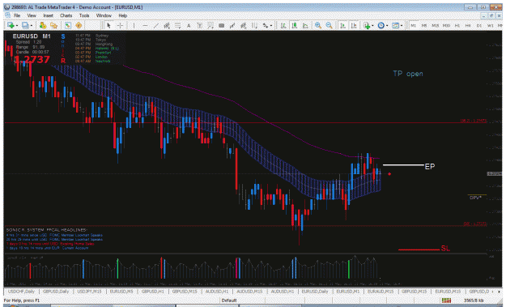Switch to the D1 timeframe
506x307 pixels.
pyautogui.click(x=479, y=25)
